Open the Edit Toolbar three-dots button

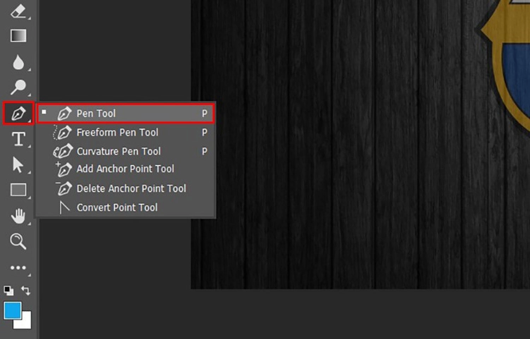18,268
